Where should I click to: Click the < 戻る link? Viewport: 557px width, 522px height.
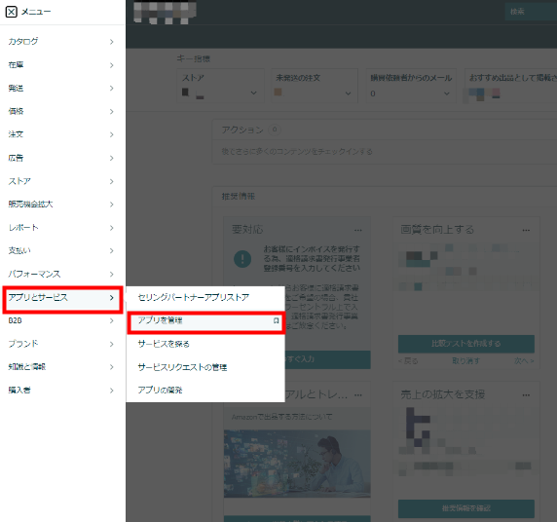click(x=408, y=361)
